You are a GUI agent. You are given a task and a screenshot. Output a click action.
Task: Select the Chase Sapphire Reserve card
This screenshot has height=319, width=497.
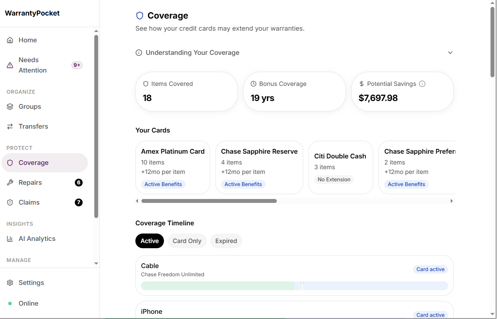(259, 167)
